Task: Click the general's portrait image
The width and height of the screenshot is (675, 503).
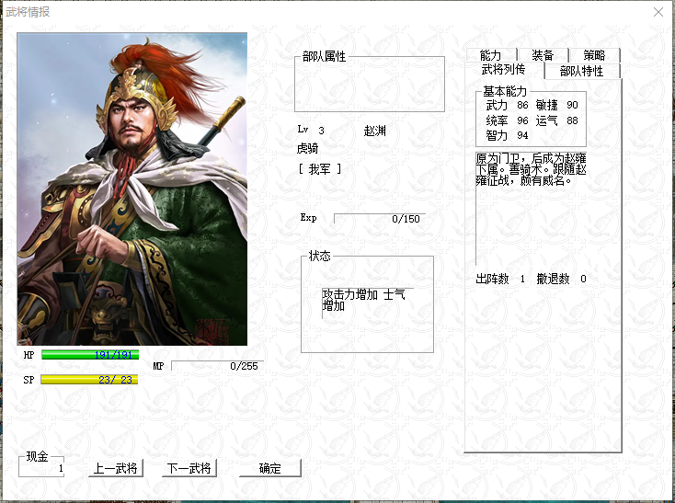Action: [132, 189]
